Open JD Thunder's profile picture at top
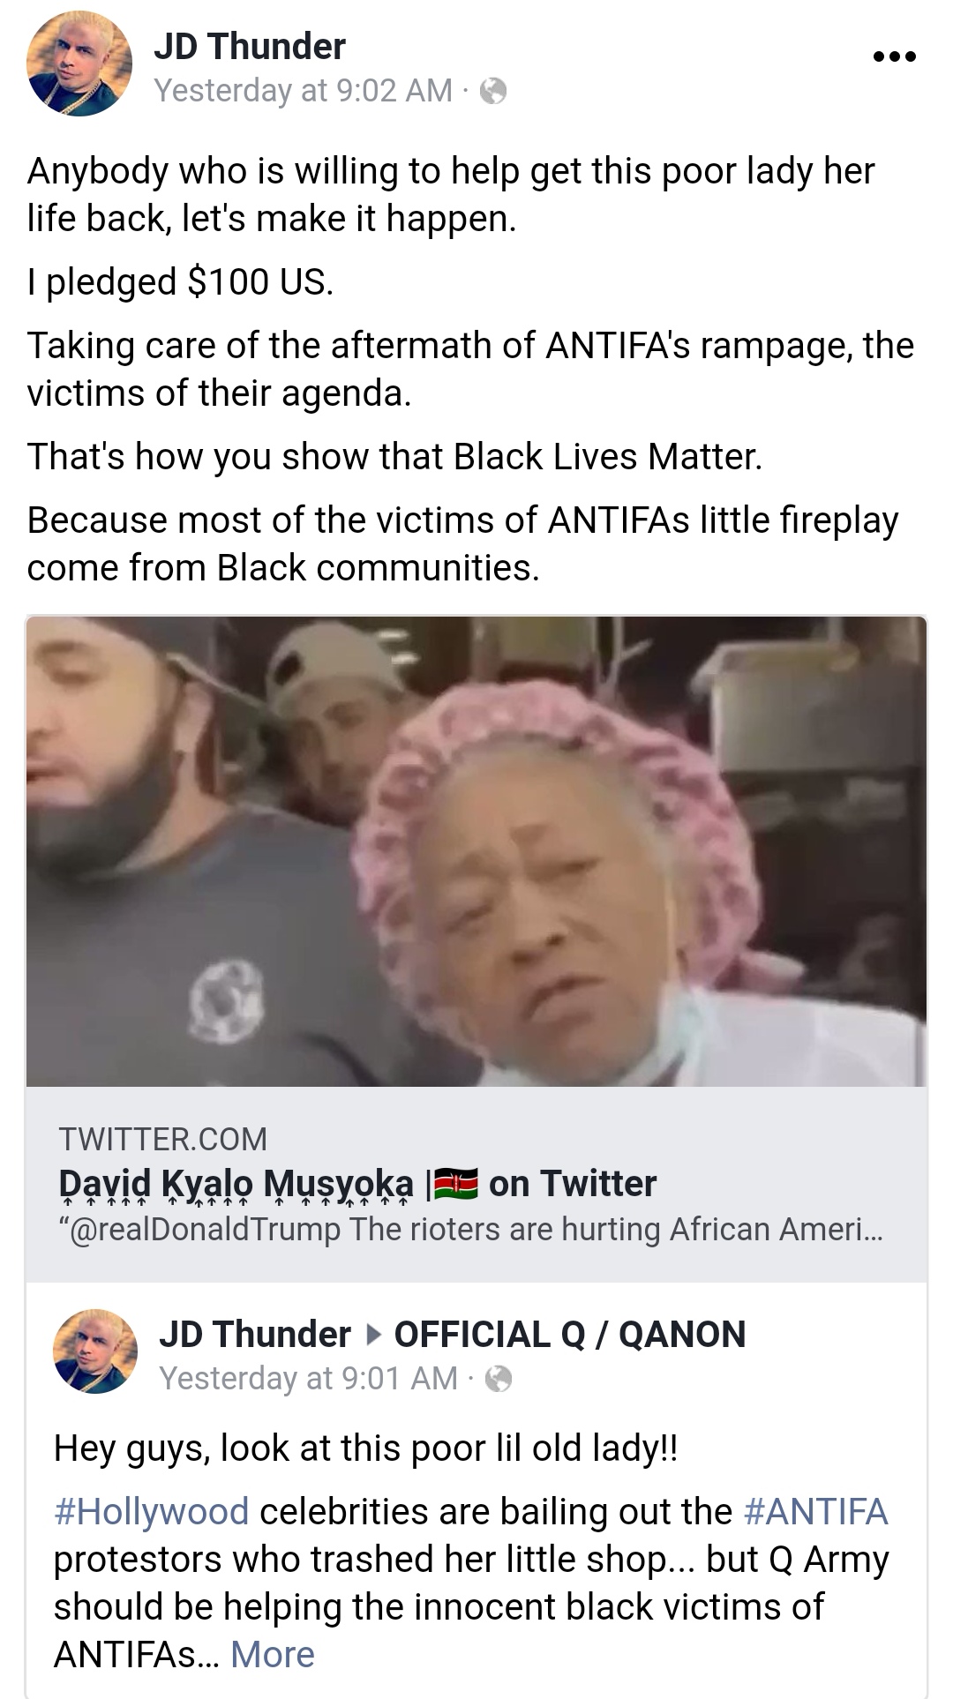Viewport: 953px width, 1699px height. pyautogui.click(x=79, y=64)
